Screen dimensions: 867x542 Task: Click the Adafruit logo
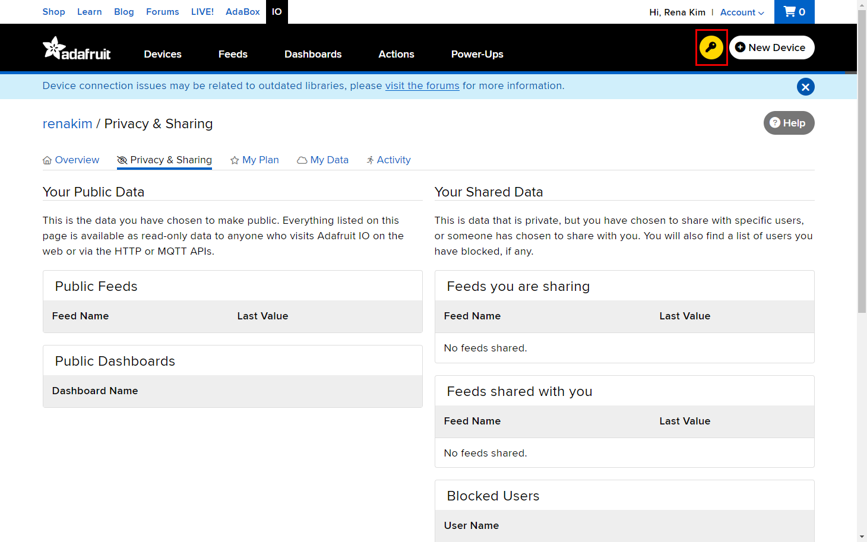click(77, 49)
